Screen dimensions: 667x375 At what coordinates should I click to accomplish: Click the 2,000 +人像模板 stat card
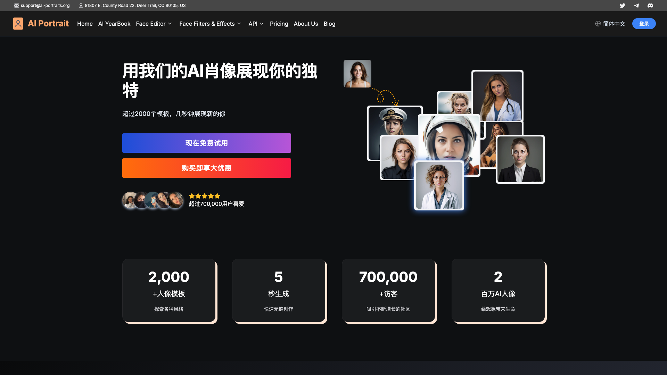click(x=169, y=290)
